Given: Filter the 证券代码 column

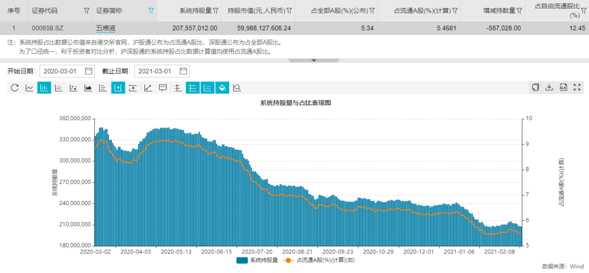Looking at the screenshot, I should pos(87,11).
